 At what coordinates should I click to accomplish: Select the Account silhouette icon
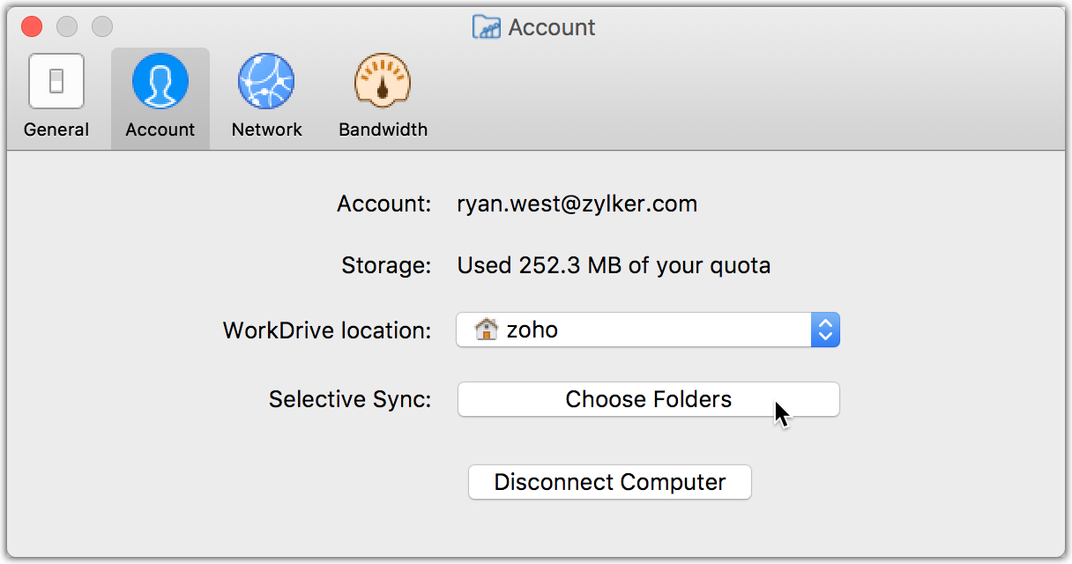pos(160,81)
